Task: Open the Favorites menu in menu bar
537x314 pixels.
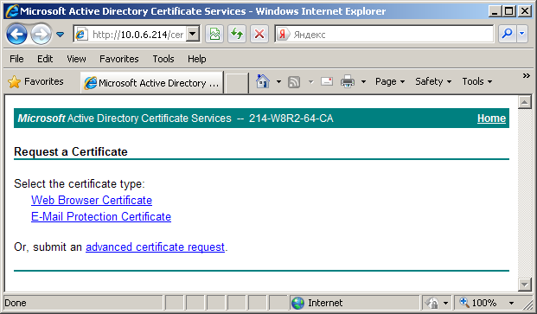Action: click(118, 59)
